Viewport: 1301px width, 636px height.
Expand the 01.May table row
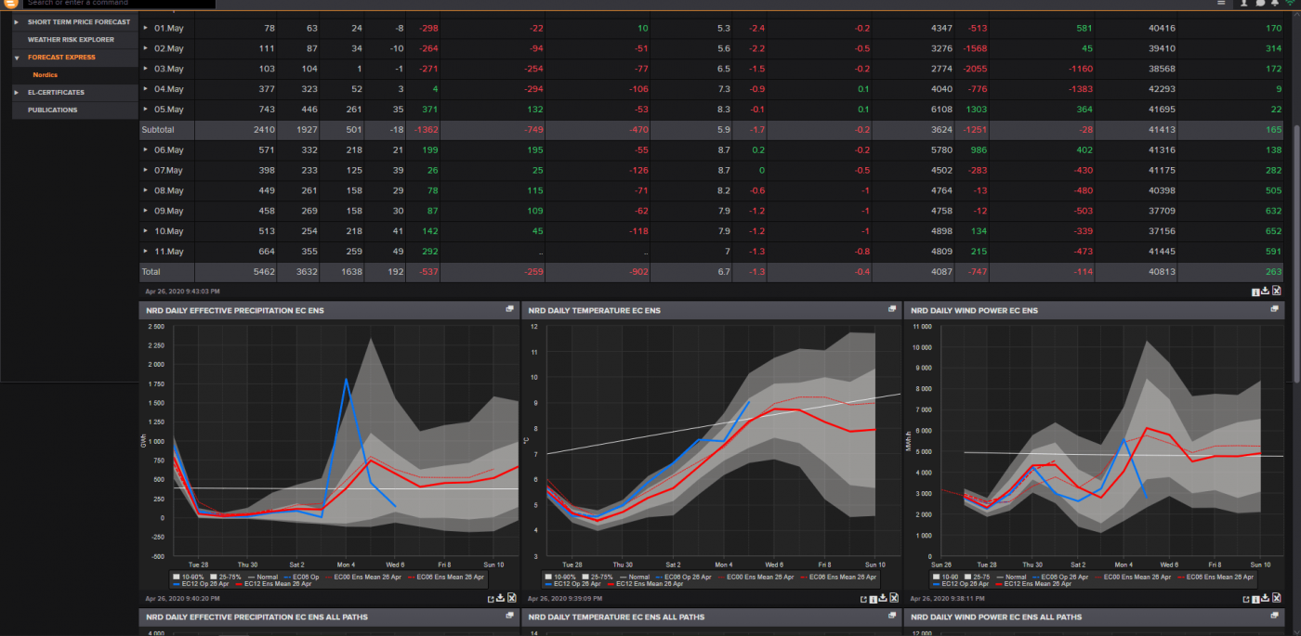[x=145, y=28]
